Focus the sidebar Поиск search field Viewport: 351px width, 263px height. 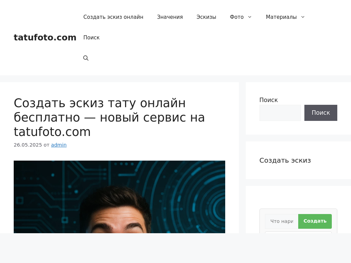click(280, 113)
